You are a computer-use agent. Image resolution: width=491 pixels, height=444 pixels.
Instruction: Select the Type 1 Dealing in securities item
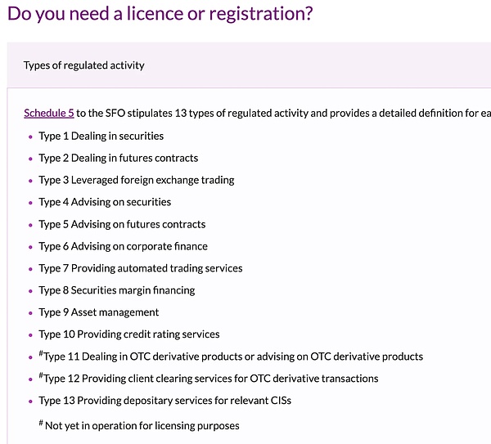click(x=101, y=136)
